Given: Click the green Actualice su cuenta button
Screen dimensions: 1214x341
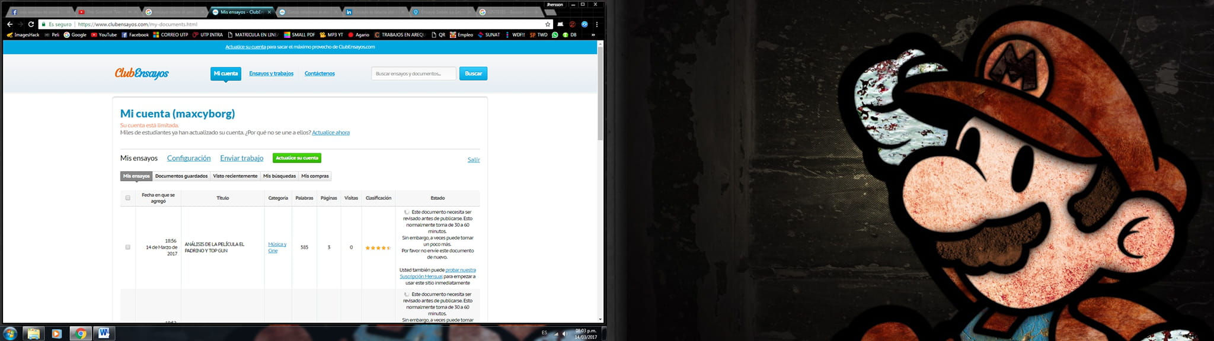Looking at the screenshot, I should [x=297, y=158].
